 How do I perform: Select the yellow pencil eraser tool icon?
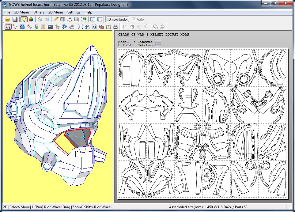(x=56, y=19)
